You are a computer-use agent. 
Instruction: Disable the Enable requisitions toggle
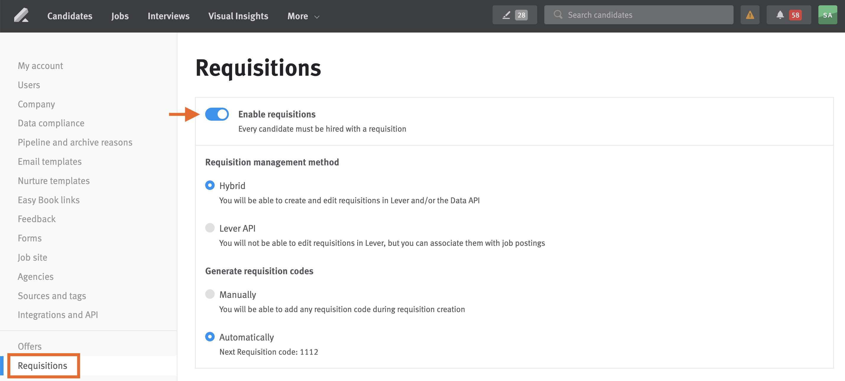point(217,114)
